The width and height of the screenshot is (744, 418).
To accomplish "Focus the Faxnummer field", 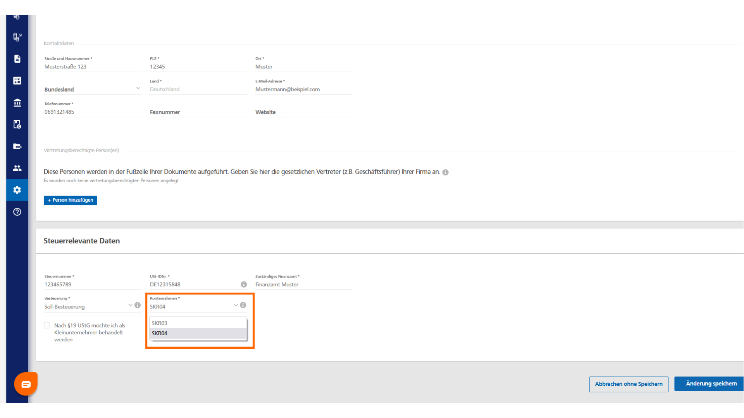I will pos(198,112).
